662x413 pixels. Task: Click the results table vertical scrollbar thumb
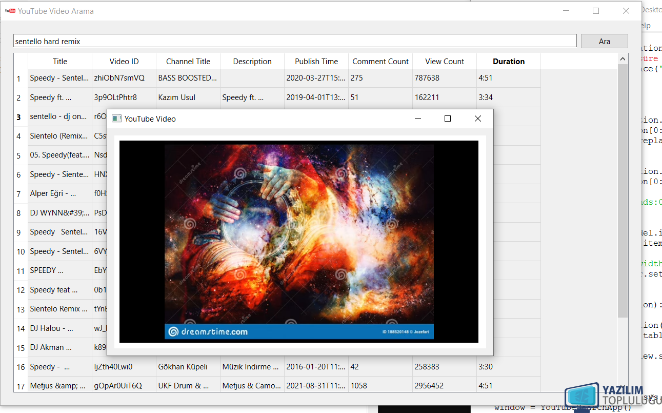pyautogui.click(x=623, y=190)
